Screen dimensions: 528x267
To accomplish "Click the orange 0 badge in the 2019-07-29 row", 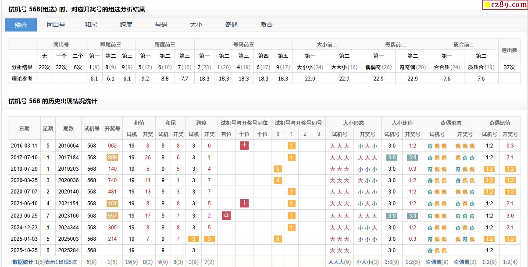I will tap(278, 169).
